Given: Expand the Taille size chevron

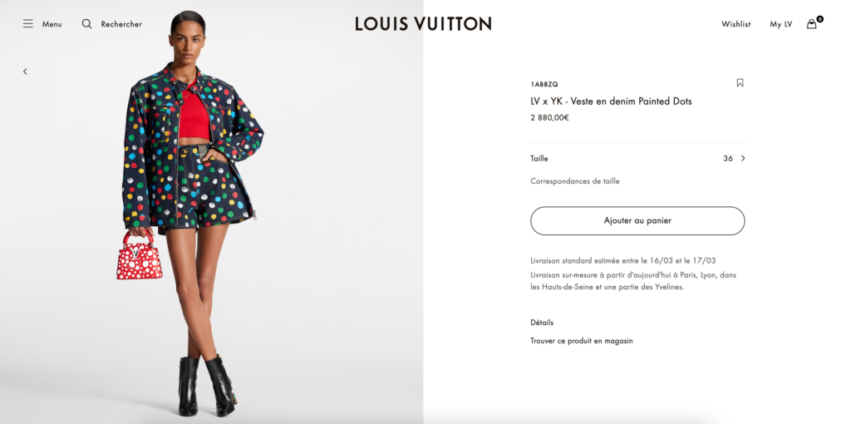Looking at the screenshot, I should coord(743,159).
